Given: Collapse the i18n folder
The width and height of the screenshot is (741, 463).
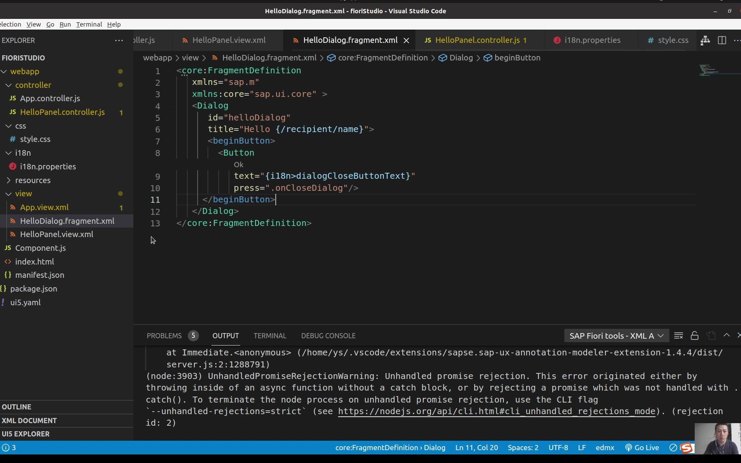Looking at the screenshot, I should click(9, 153).
